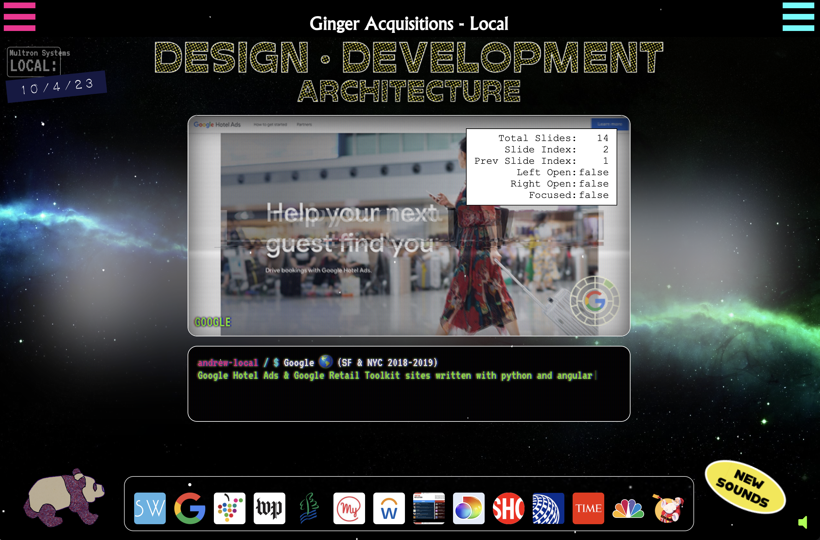
Task: Open the Workday W dock icon
Action: (388, 508)
